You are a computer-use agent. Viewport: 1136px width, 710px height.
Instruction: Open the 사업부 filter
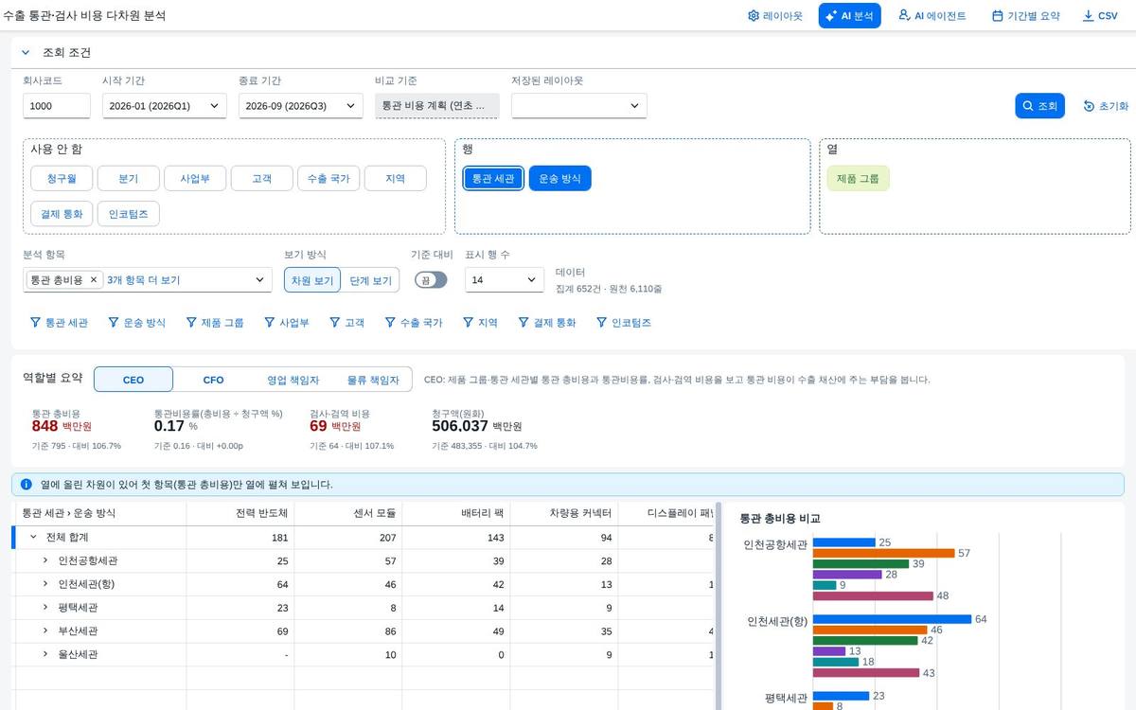[x=287, y=323]
